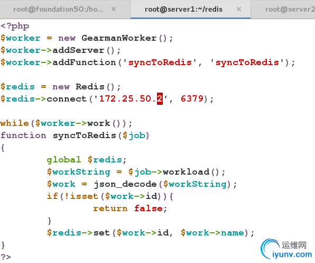Click the $workString variable assignment
Viewport: 315px width, 263px height.
(79, 172)
